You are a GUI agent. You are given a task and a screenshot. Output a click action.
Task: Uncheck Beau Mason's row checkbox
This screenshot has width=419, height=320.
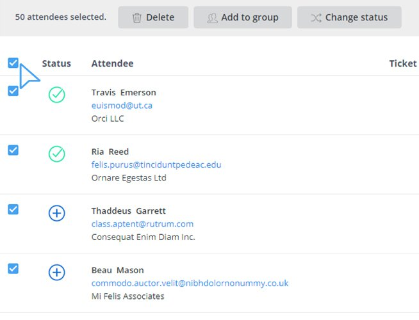pyautogui.click(x=13, y=269)
